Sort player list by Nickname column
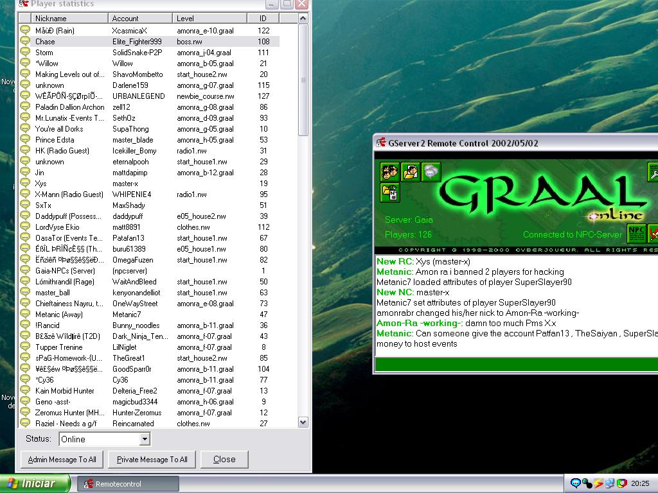 69,19
